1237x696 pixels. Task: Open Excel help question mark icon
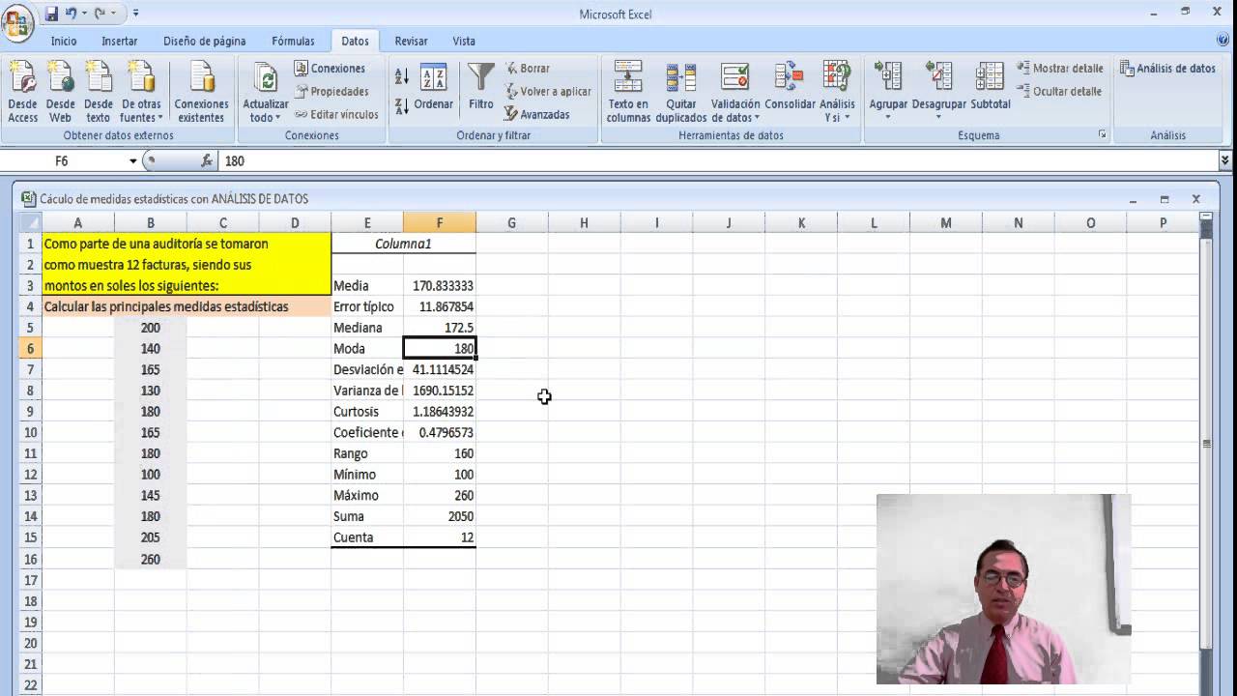1223,41
